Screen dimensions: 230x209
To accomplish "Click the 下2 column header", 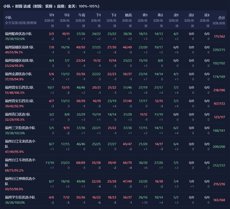I will pyautogui.click(x=114, y=15).
